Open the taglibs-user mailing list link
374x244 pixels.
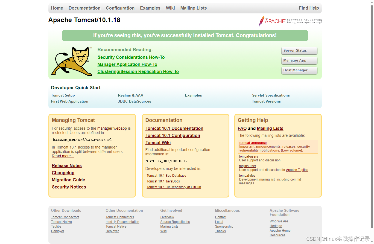point(248,166)
